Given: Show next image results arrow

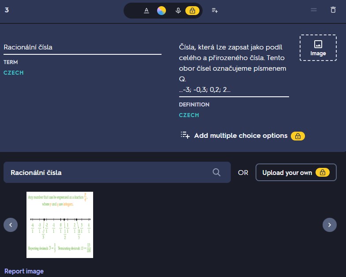Looking at the screenshot, I should [330, 225].
